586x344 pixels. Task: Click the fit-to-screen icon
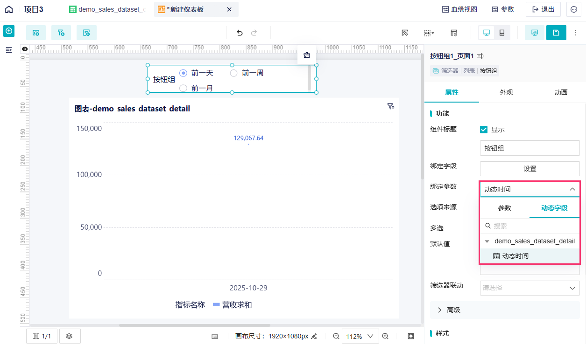click(x=411, y=336)
